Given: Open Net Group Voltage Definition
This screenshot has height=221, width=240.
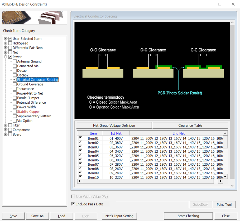Looking at the screenshot, I should point(114,126).
